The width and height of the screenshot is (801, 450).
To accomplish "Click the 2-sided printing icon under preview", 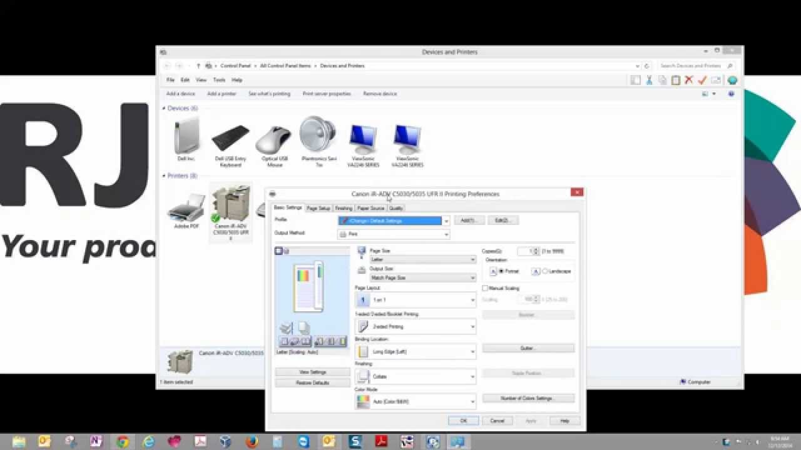I will tap(295, 342).
